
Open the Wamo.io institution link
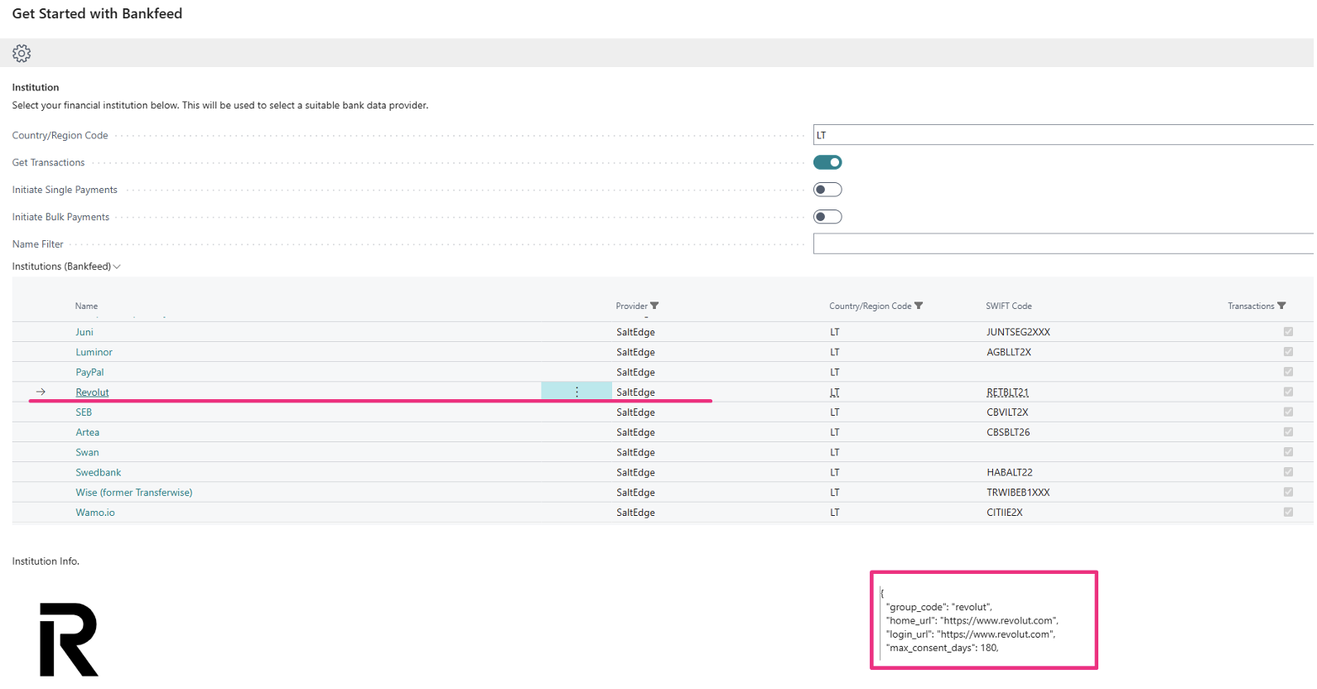[95, 513]
